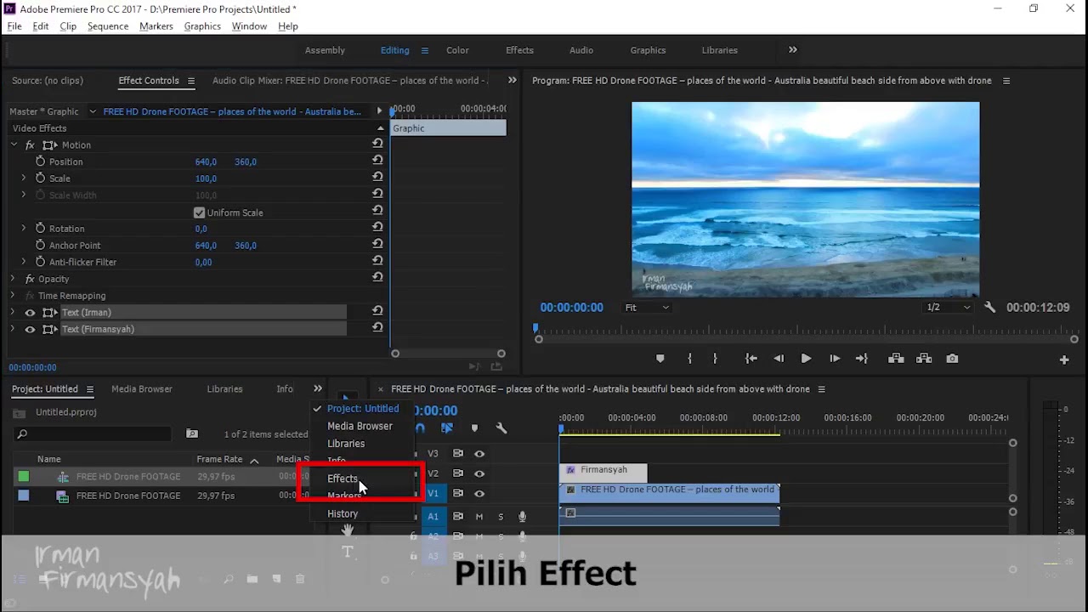1088x612 pixels.
Task: Toggle V2 track output eye
Action: 479,473
